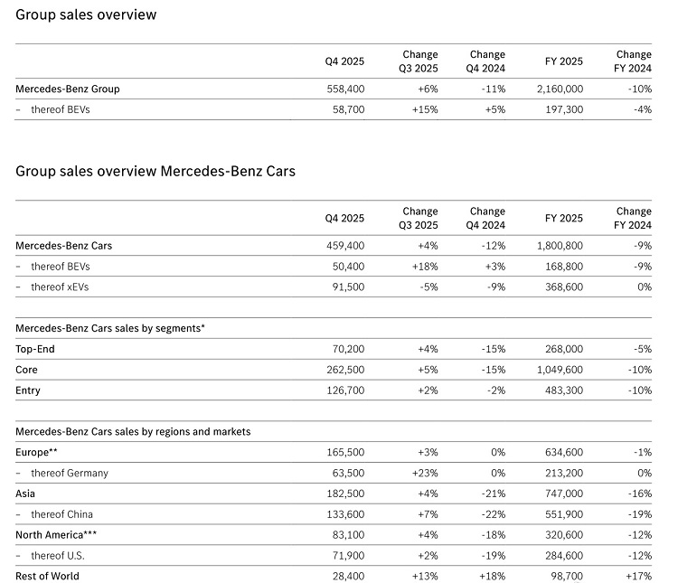Click the Asia row label

(x=25, y=494)
